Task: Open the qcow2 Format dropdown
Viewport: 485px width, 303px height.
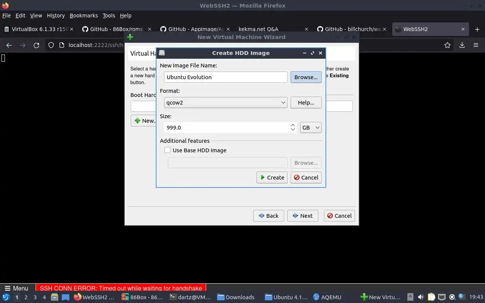Action: (226, 102)
